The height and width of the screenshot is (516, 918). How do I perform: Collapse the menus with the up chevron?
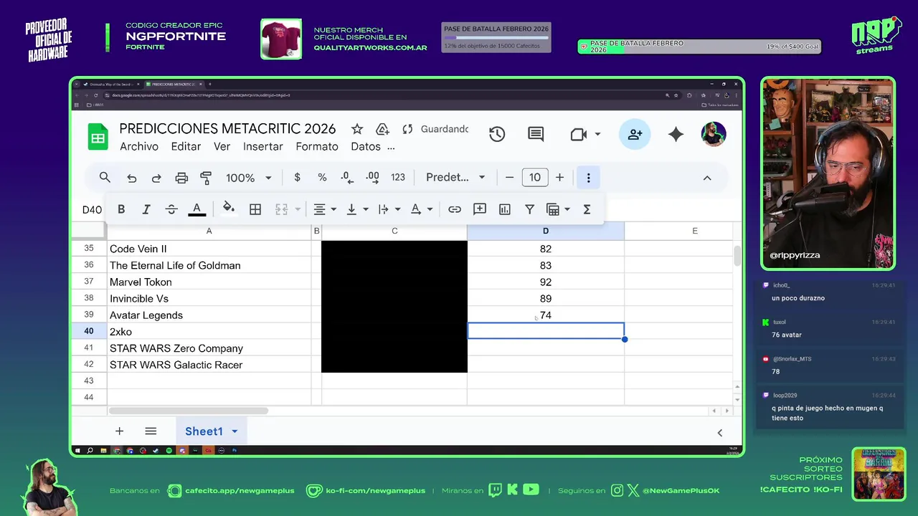point(707,178)
